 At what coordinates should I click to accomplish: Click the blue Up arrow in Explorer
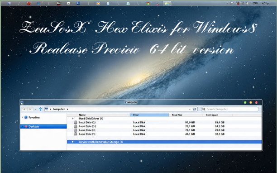tap(40, 109)
